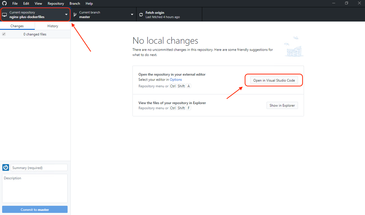The height and width of the screenshot is (215, 365).
Task: Click the nginx-plus-dockerfiles repository name
Action: coord(27,17)
